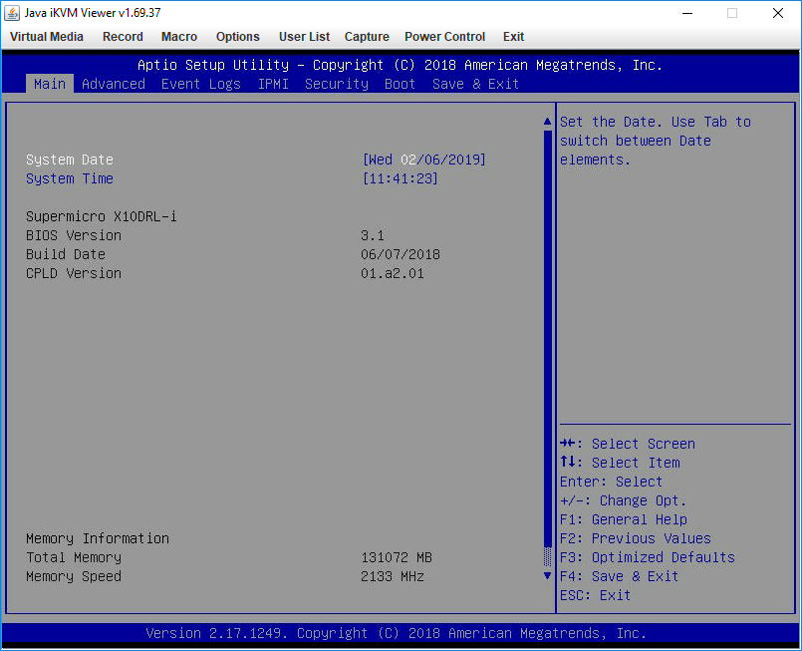
Task: Click the date value Wed 02/06/2019
Action: (424, 160)
